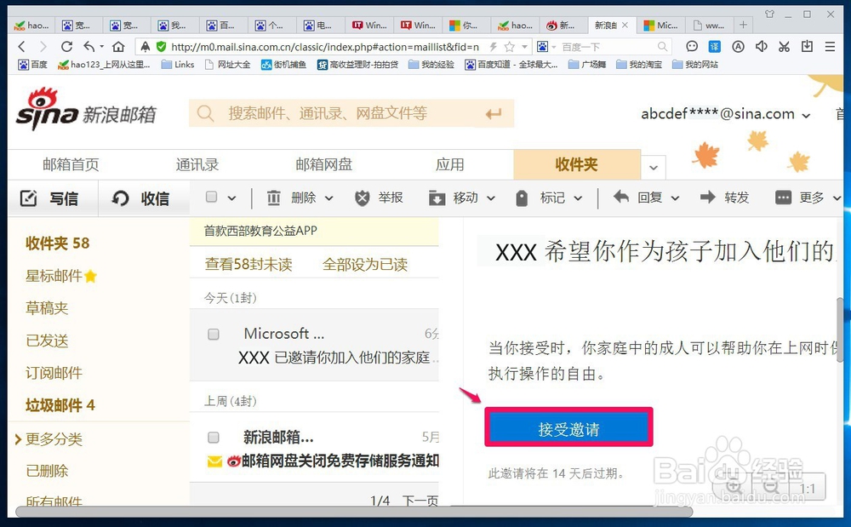Click the browser skin shirt icon
The width and height of the screenshot is (851, 527).
pyautogui.click(x=769, y=14)
